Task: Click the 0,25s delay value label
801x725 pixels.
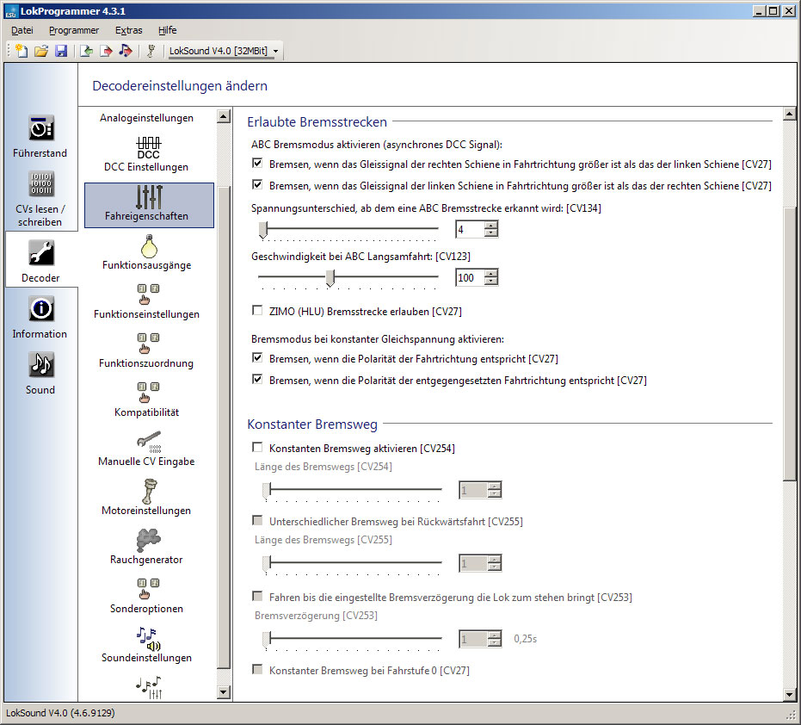Action: [525, 639]
